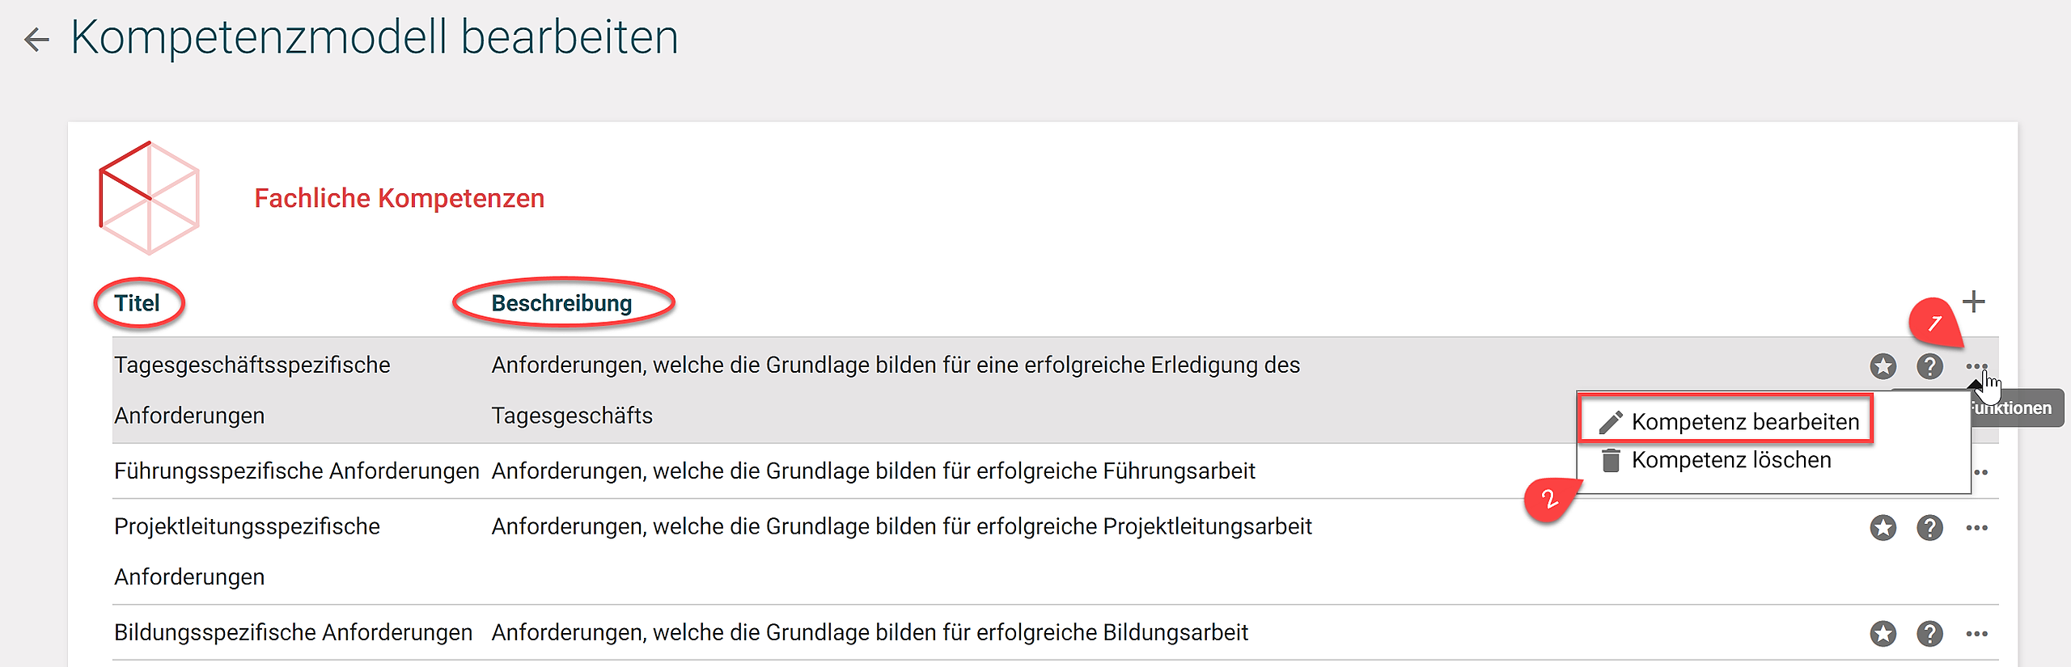Open three-dot menu for Bildungsspezifische Anforderungen

1976,633
